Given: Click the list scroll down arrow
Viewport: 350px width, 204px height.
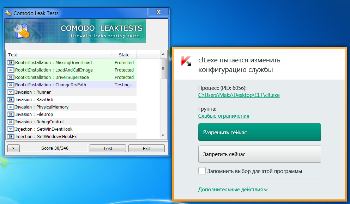Looking at the screenshot, I should pyautogui.click(x=163, y=135).
